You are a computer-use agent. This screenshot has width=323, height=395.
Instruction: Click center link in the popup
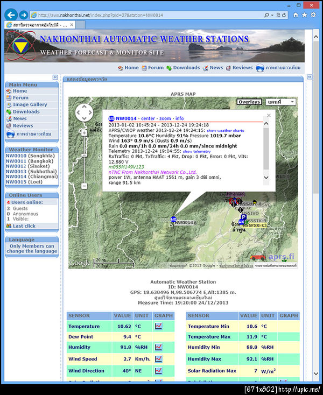pos(148,118)
